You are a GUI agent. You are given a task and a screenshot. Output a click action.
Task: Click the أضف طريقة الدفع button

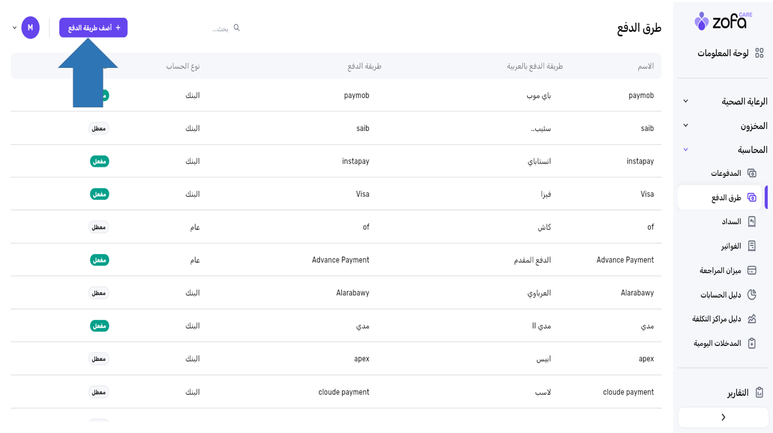coord(93,28)
